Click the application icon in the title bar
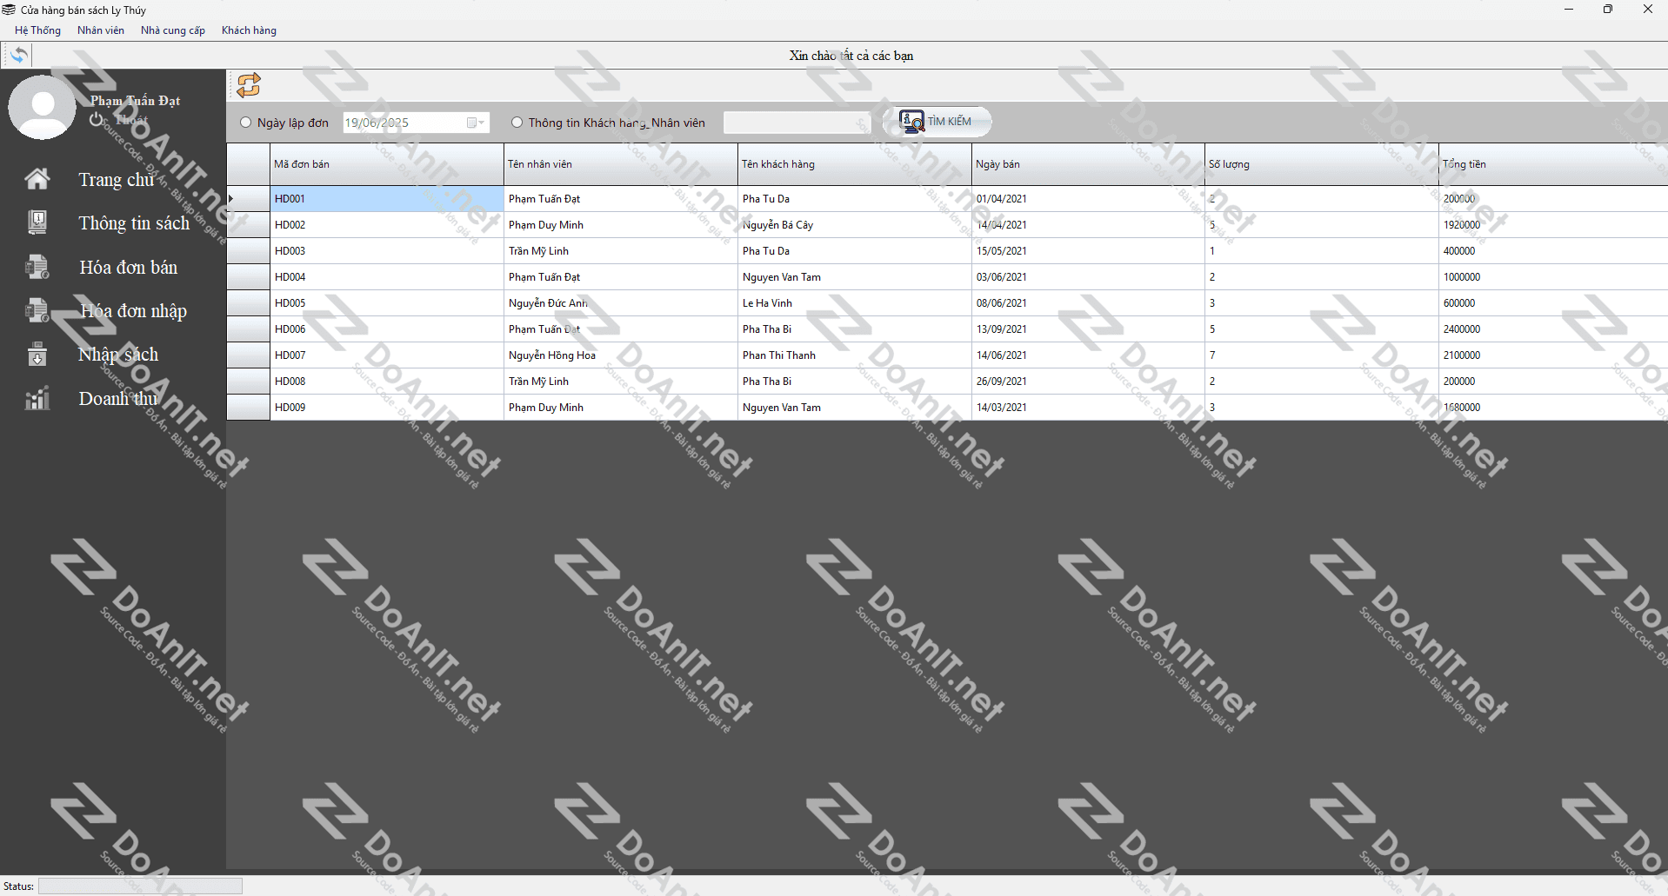The image size is (1668, 896). click(x=9, y=10)
